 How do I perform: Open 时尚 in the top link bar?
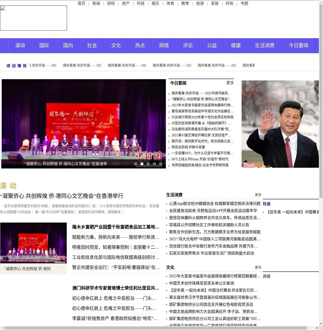click(x=230, y=4)
